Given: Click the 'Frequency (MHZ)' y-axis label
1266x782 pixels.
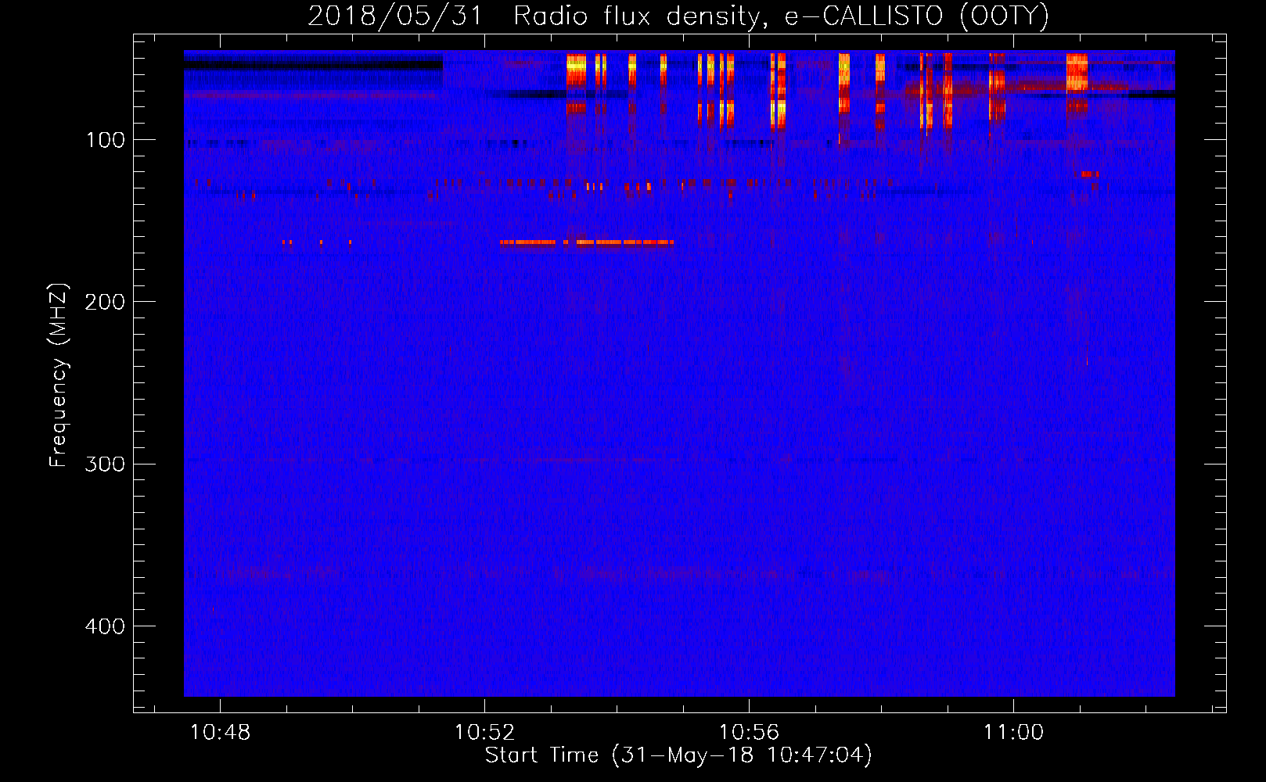Looking at the screenshot, I should point(59,375).
